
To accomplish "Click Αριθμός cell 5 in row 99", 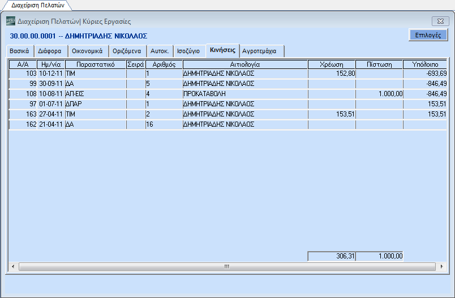I will point(164,84).
